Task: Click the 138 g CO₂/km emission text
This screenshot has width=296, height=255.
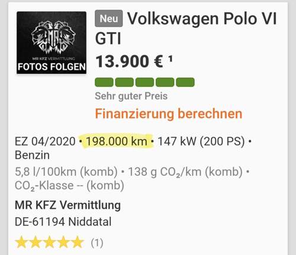Action: (x=185, y=172)
